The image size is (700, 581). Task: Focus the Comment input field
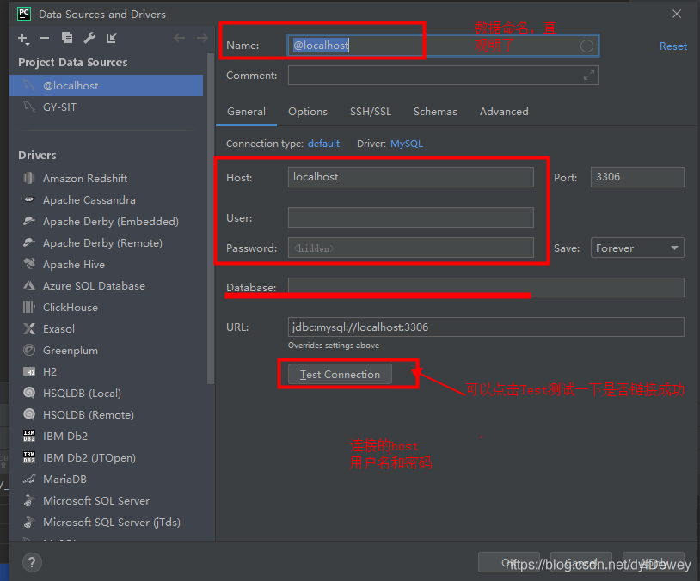point(443,76)
